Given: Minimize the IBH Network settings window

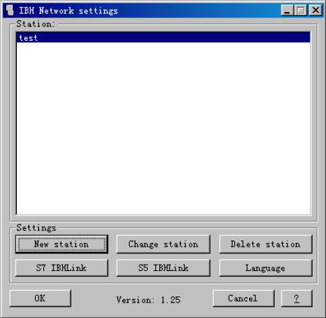Looking at the screenshot, I should 288,10.
